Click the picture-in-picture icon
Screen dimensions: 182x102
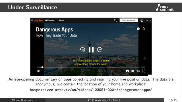coord(145,58)
